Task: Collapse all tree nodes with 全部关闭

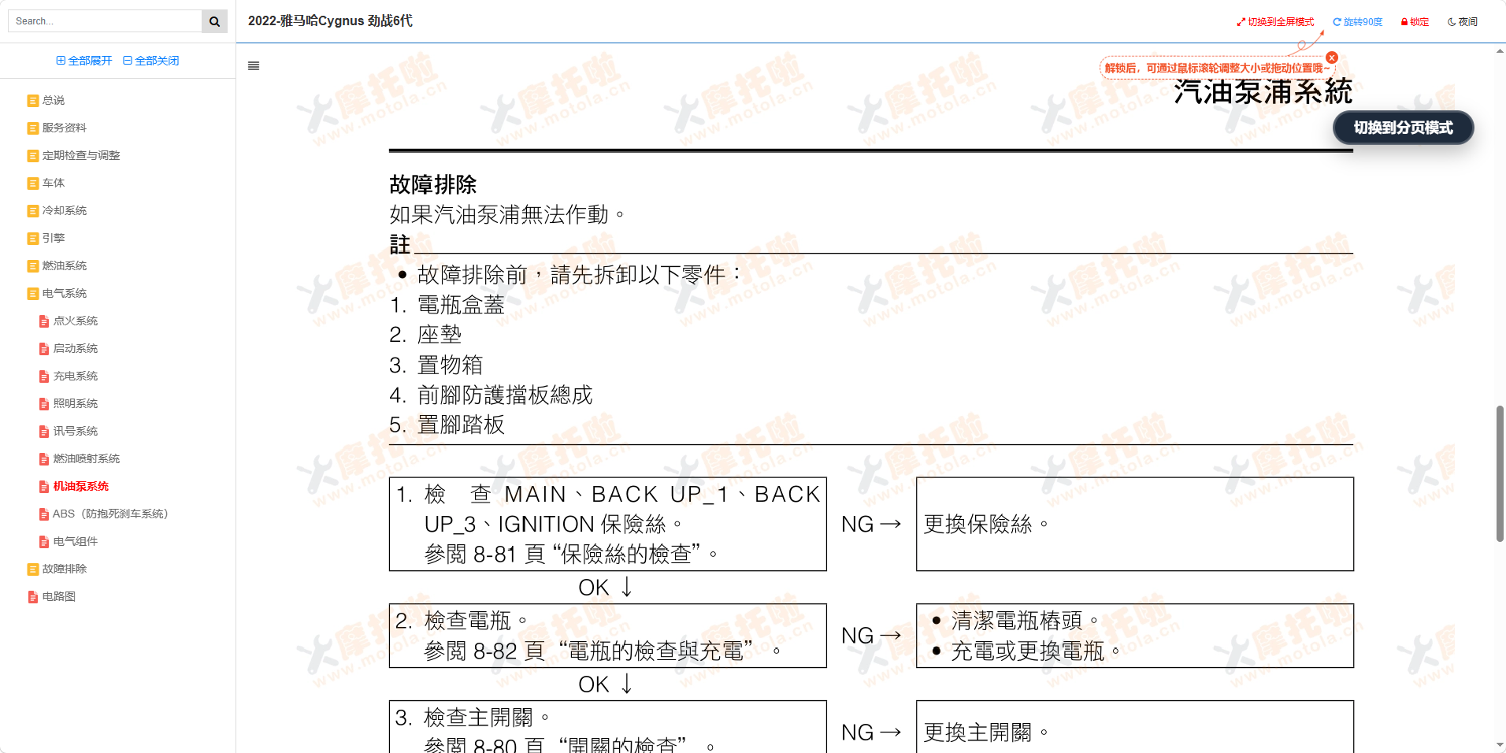Action: tap(151, 61)
